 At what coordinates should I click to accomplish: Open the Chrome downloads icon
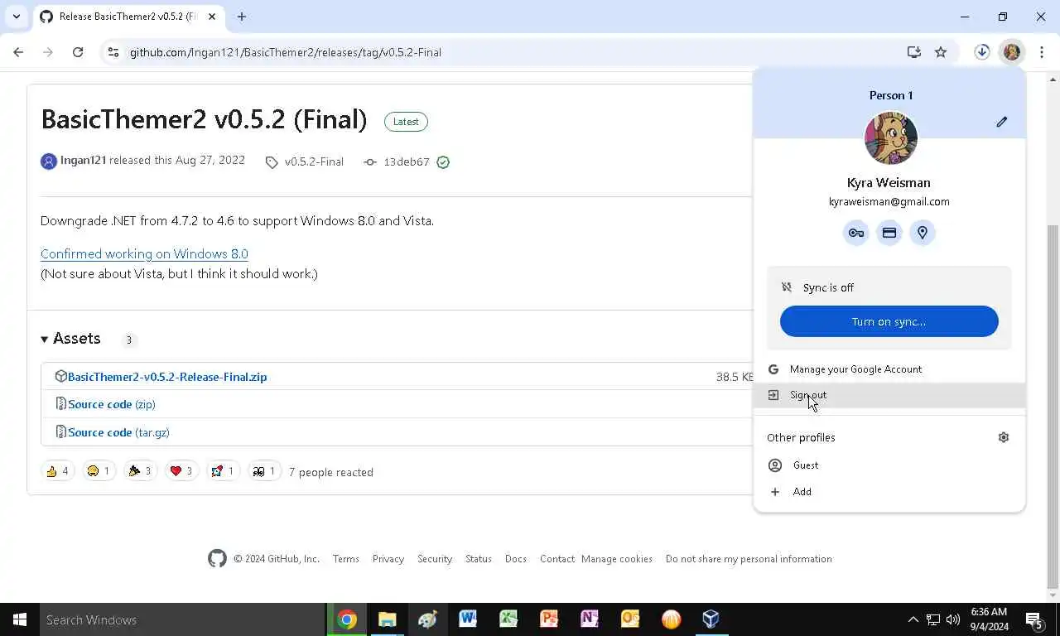click(x=982, y=52)
